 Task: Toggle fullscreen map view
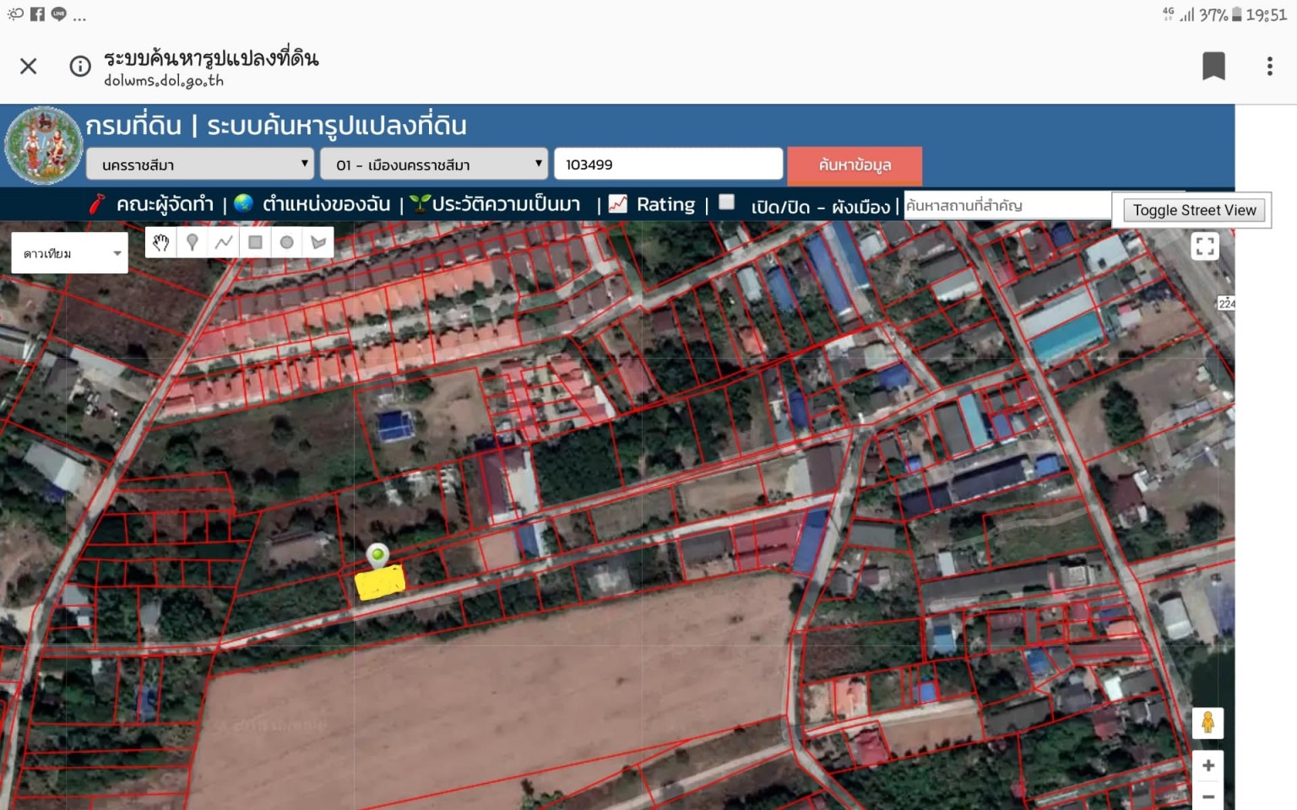pyautogui.click(x=1205, y=246)
